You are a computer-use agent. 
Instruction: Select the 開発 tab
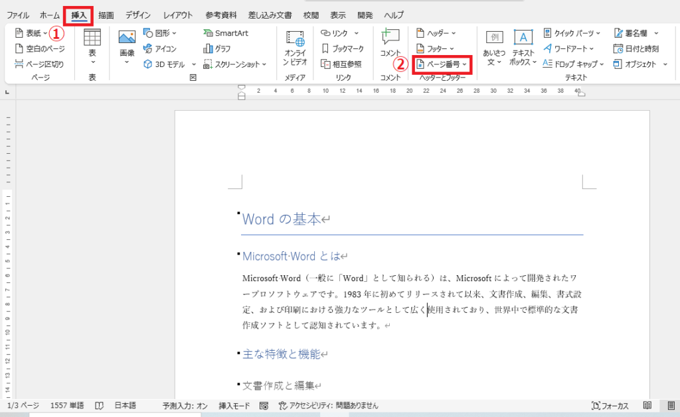point(365,15)
